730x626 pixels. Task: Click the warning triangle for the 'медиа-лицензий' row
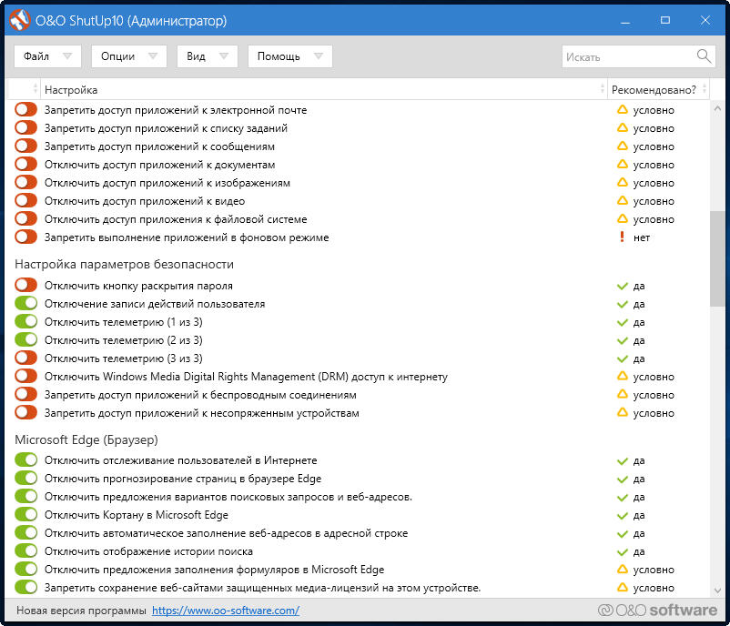coord(622,588)
